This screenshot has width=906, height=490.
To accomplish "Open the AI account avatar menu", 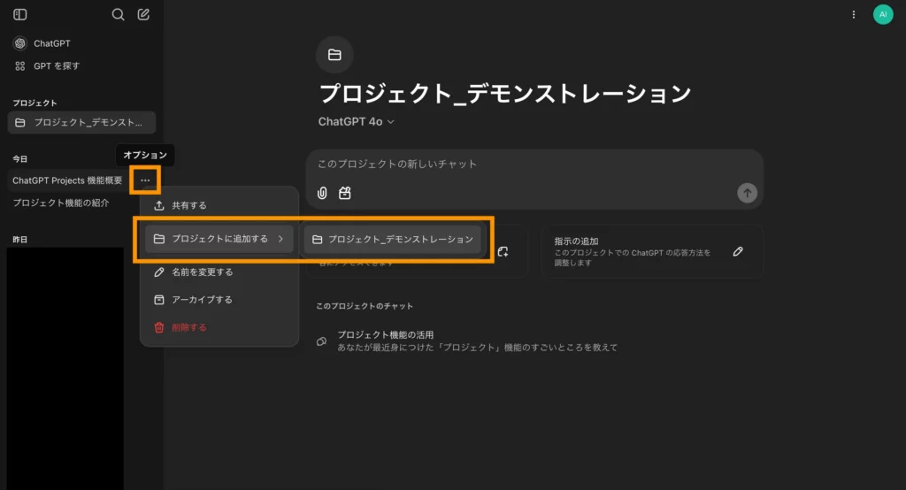I will pos(883,14).
